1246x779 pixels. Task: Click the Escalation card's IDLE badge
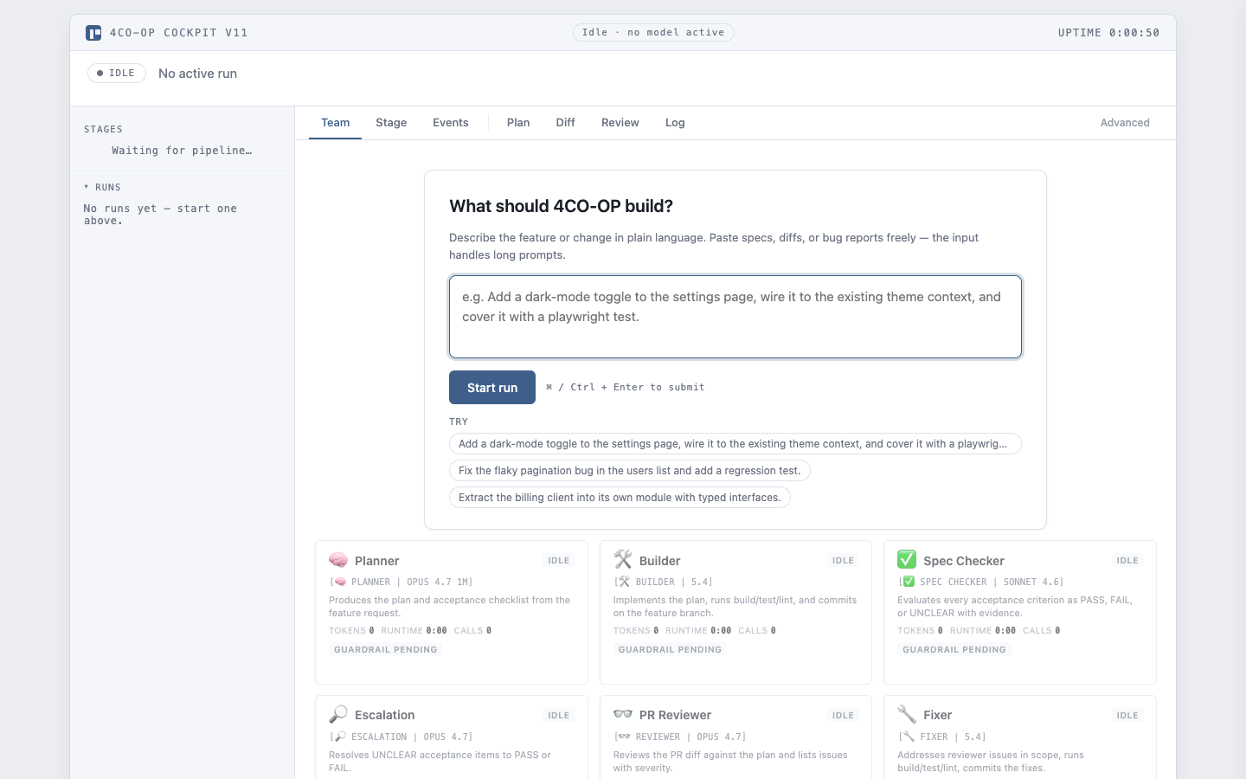click(559, 716)
